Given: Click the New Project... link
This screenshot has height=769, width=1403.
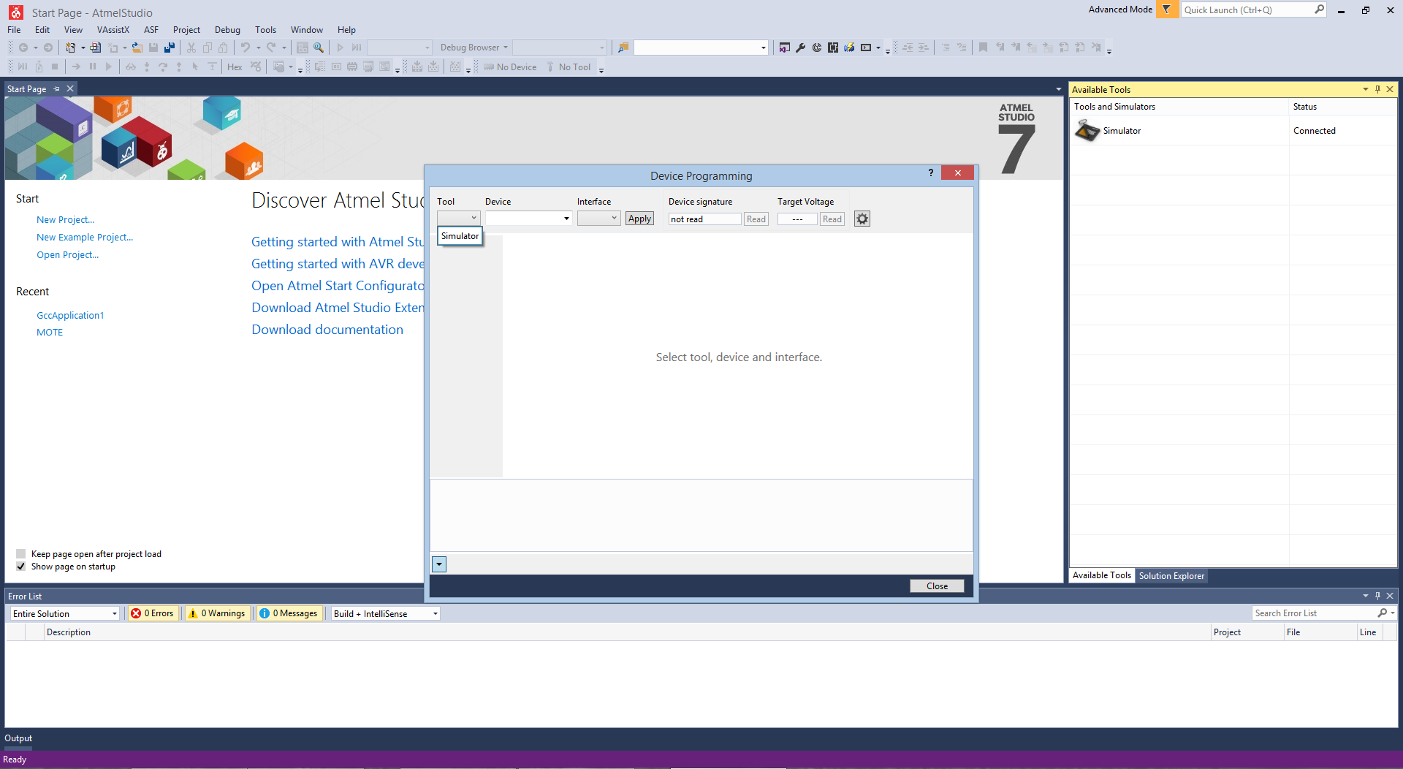Looking at the screenshot, I should [66, 220].
